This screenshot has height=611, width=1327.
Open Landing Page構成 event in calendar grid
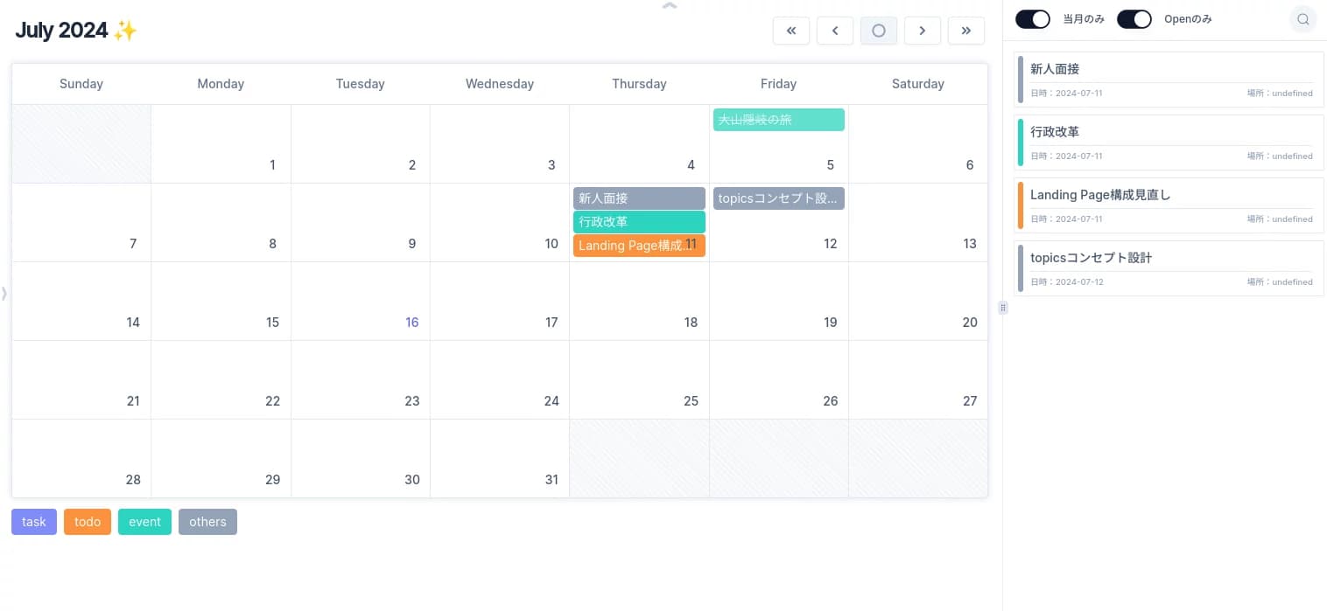639,246
